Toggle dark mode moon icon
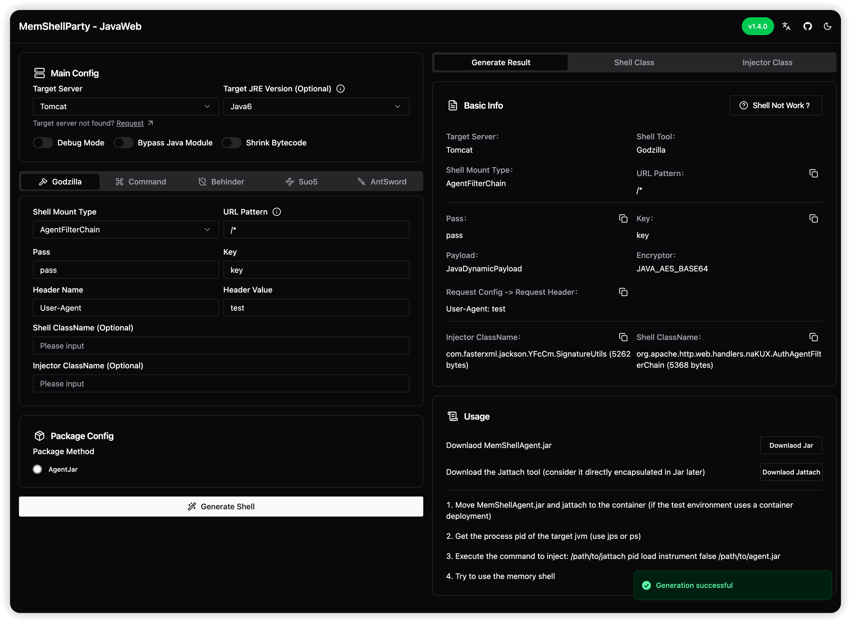The width and height of the screenshot is (851, 623). click(x=827, y=26)
